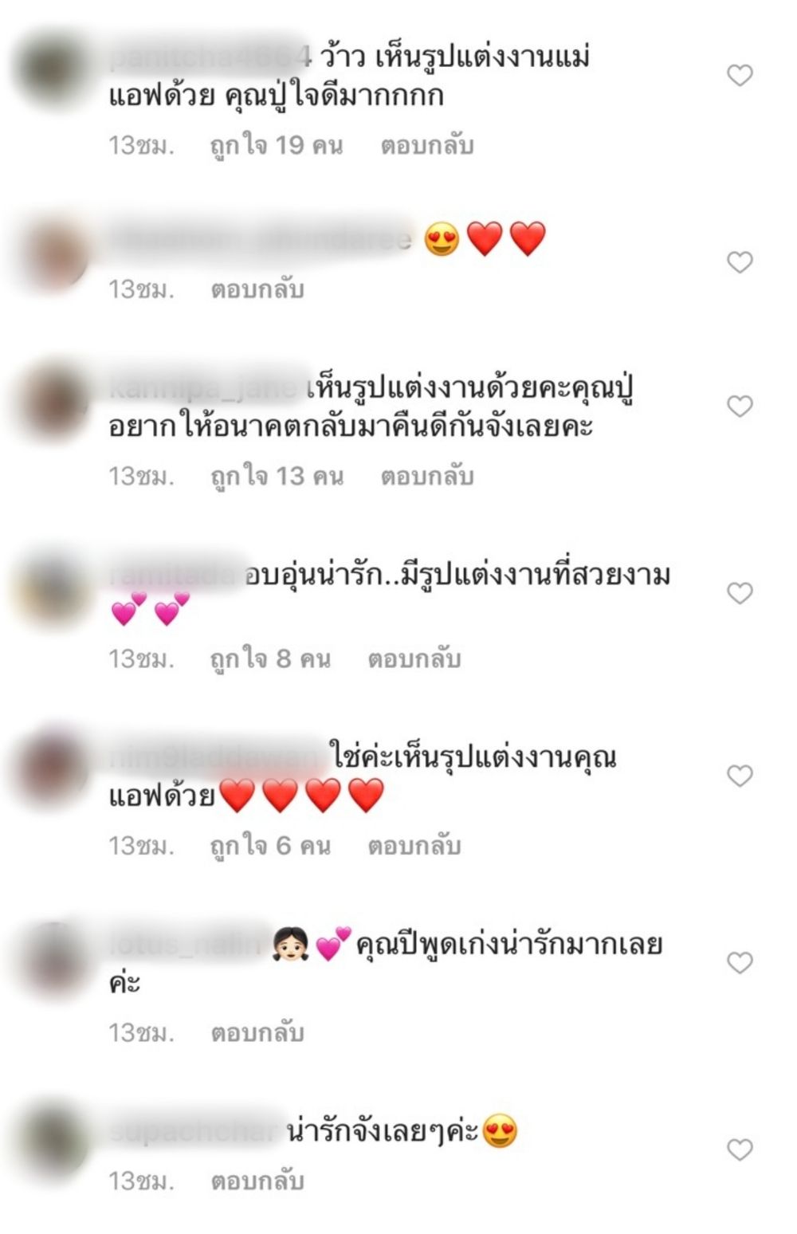Tap heart on the heart-eyes and two hearts comment

point(740,262)
